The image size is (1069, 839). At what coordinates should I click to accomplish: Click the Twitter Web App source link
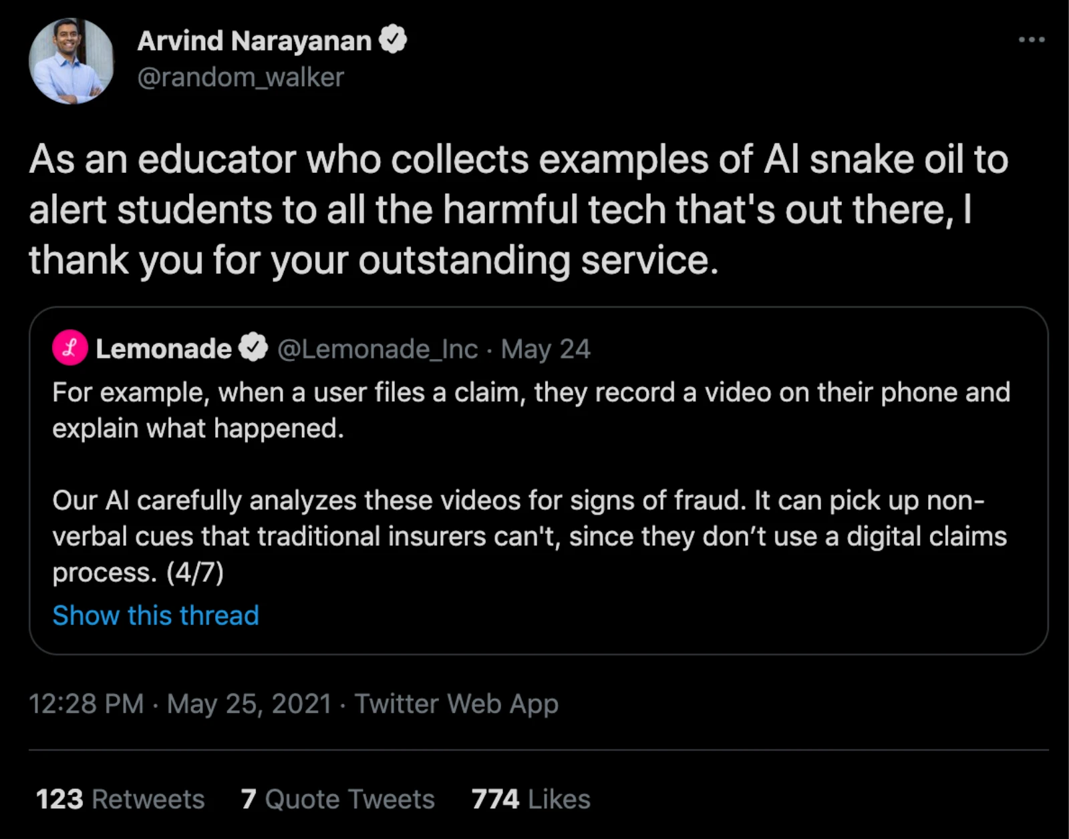point(456,704)
